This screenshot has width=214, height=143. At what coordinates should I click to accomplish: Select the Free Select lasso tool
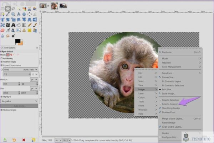click(13, 9)
